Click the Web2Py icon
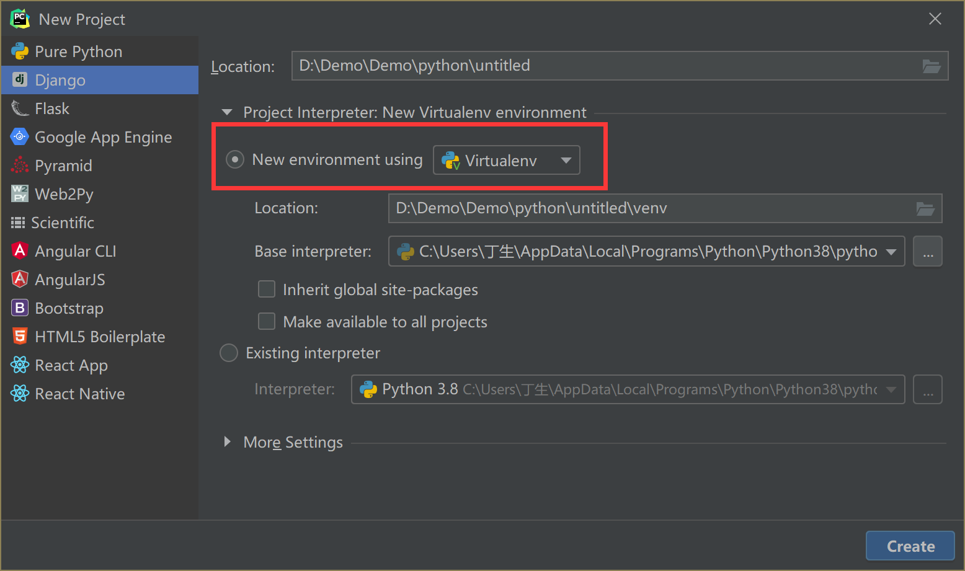Image resolution: width=965 pixels, height=571 pixels. click(x=20, y=193)
